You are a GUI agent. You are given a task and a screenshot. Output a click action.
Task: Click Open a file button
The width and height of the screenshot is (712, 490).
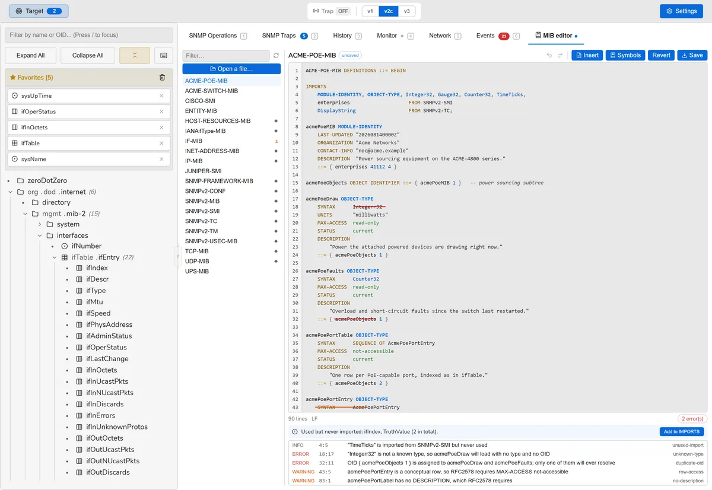tap(231, 69)
